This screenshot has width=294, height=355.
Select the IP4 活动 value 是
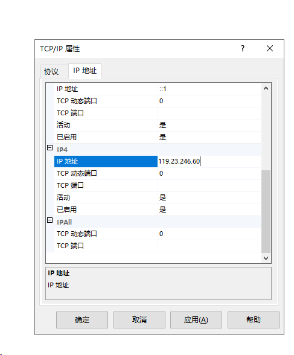coord(209,197)
